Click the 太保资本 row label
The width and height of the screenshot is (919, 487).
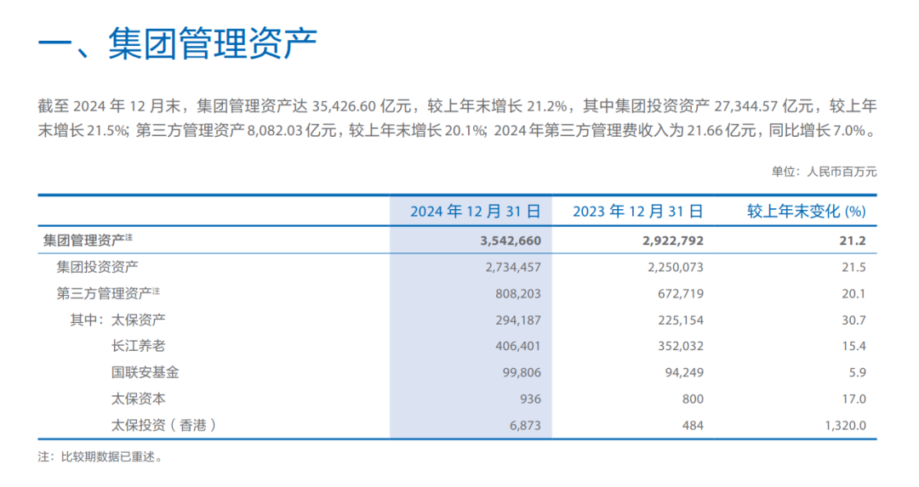pyautogui.click(x=139, y=399)
